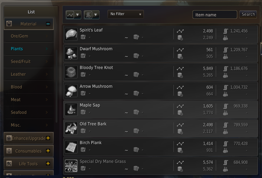Viewport: 262px width, 178px height.
Task: Click the Material category cup icon
Action: pyautogui.click(x=9, y=24)
